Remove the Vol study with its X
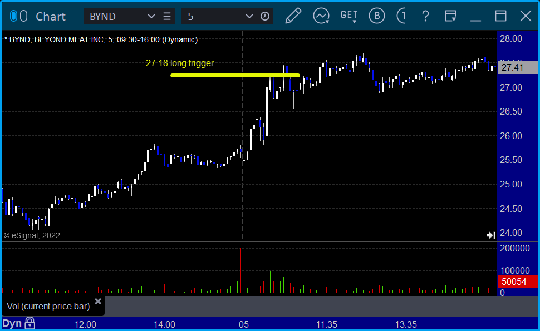 point(98,302)
